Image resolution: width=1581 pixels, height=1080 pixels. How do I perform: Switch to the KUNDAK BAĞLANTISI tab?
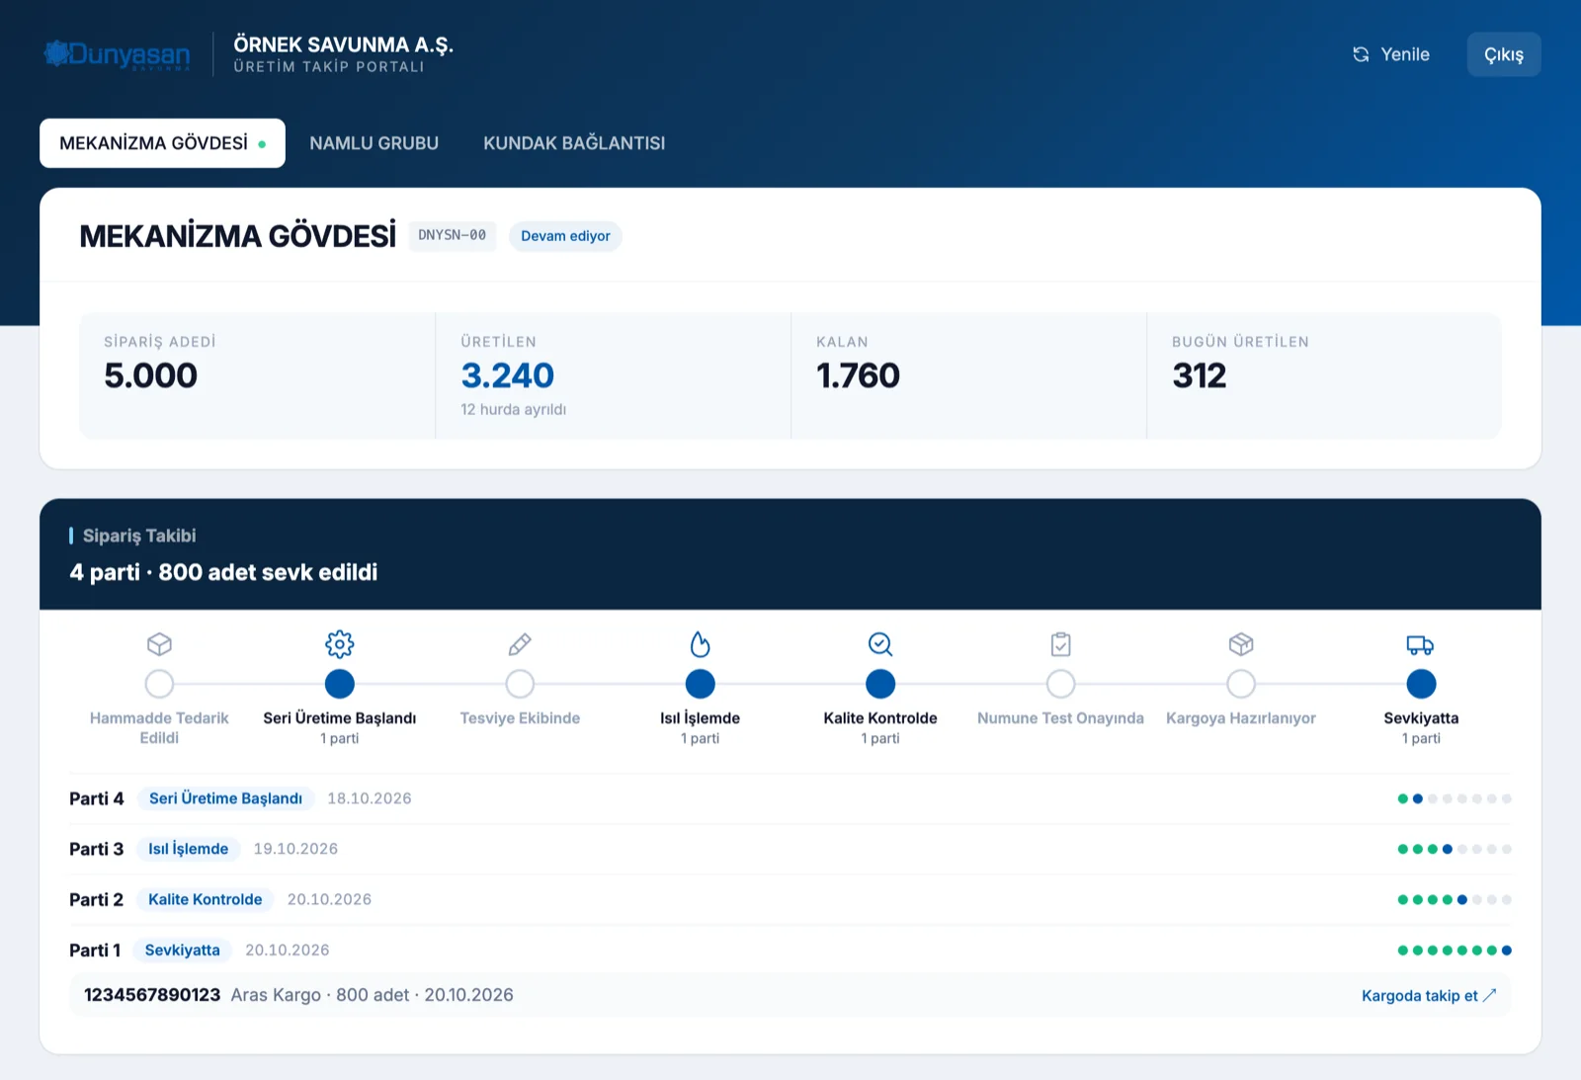(x=574, y=143)
